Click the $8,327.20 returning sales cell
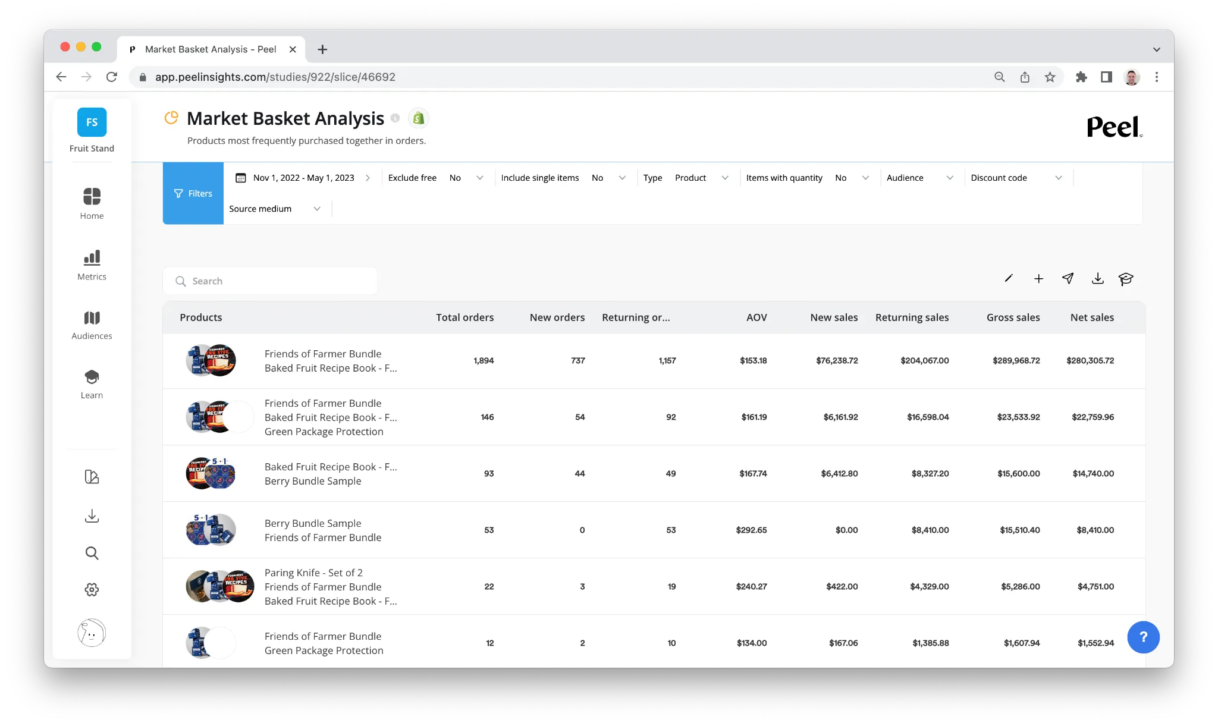The height and width of the screenshot is (726, 1218). pyautogui.click(x=930, y=473)
